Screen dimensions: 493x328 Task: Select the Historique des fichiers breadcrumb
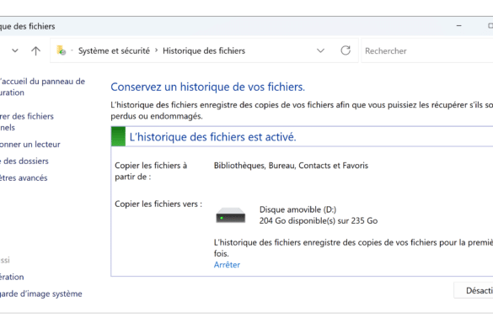(x=204, y=50)
